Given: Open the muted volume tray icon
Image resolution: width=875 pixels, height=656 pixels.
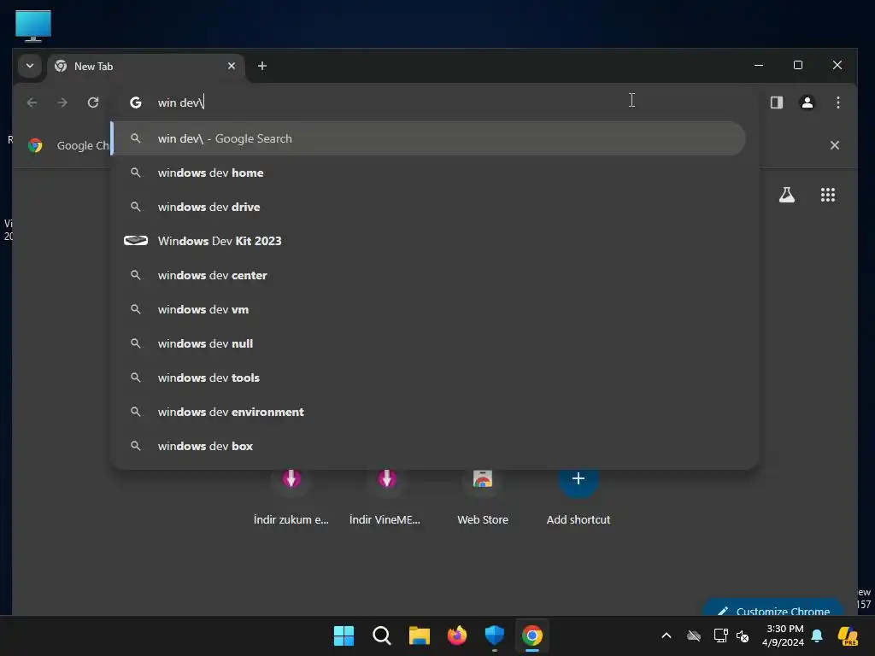Looking at the screenshot, I should (x=743, y=635).
